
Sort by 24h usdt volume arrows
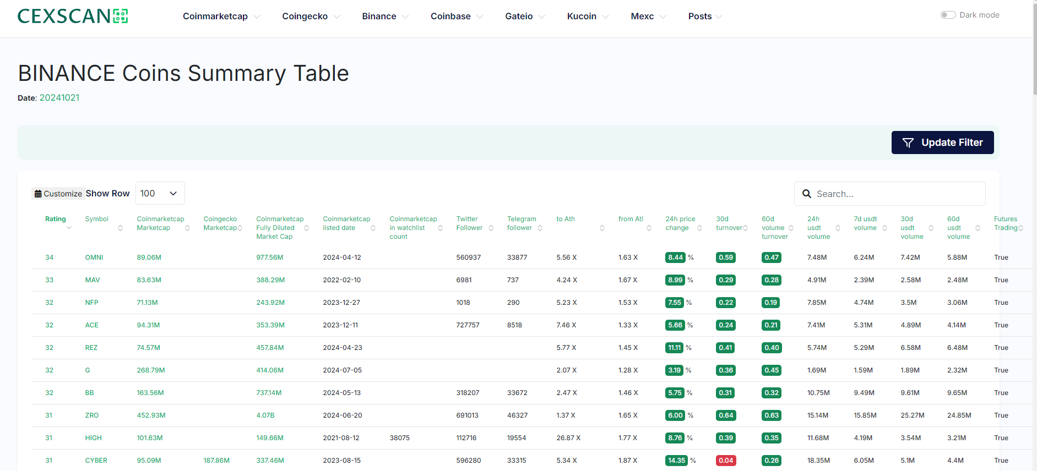838,228
